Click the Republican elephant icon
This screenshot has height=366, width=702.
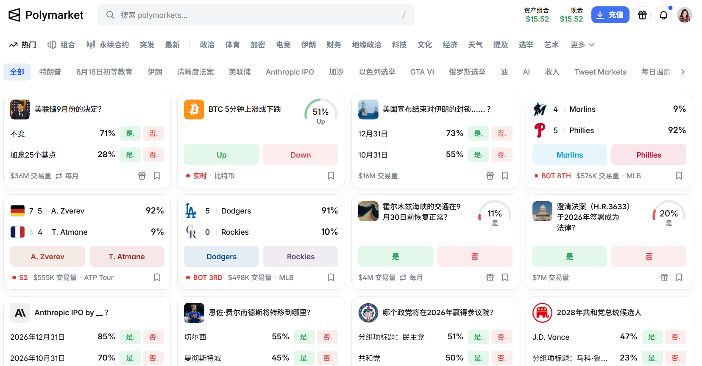pos(542,313)
